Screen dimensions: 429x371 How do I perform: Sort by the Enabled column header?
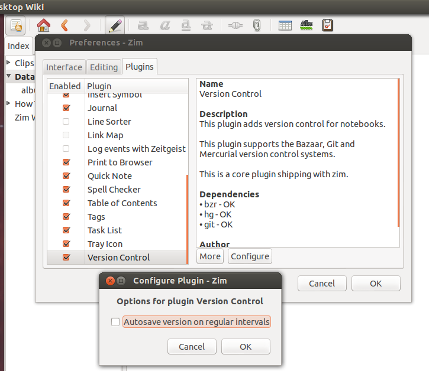point(66,86)
